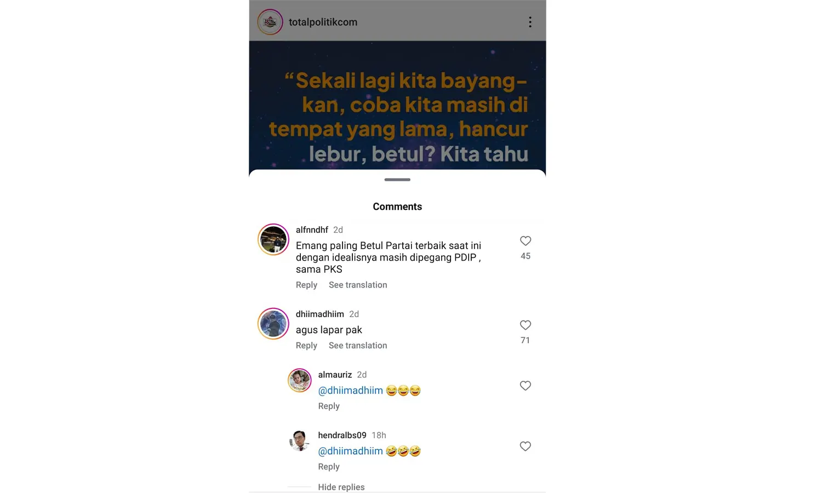Open @dhiimadhiim mention in almauriz's reply

351,391
